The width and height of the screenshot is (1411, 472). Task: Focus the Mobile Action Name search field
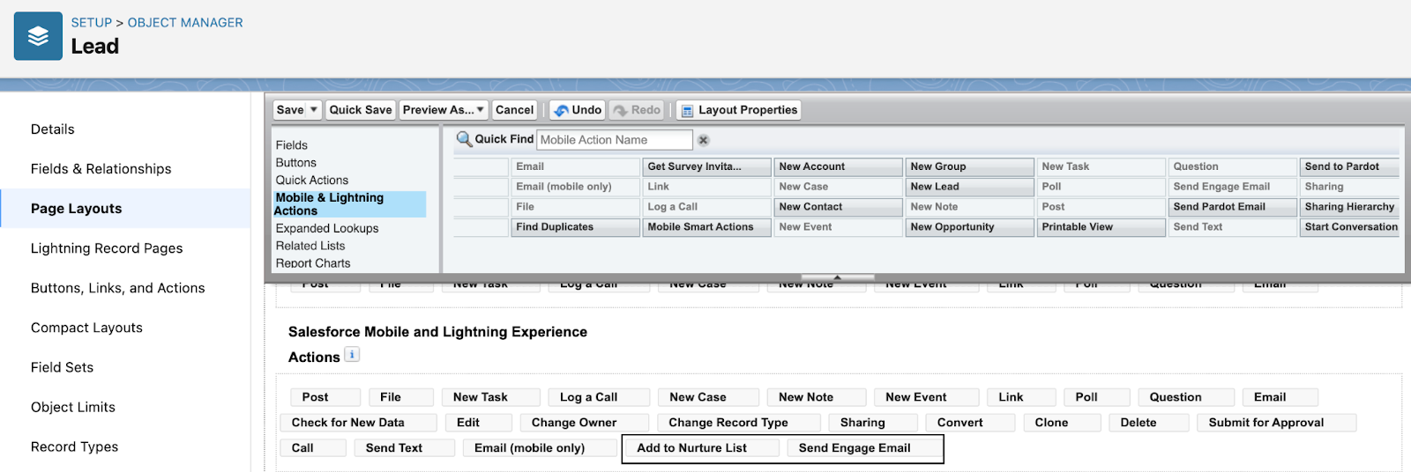(615, 140)
